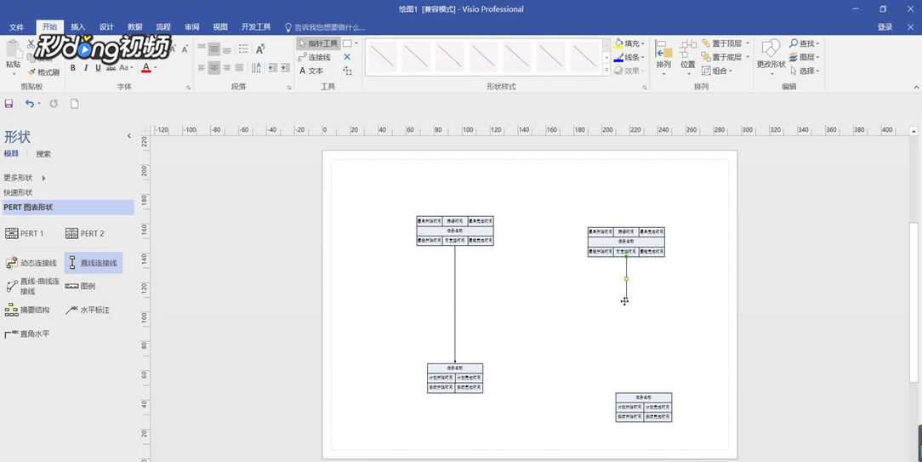The height and width of the screenshot is (462, 922).
Task: Toggle Italic text formatting
Action: [85, 68]
